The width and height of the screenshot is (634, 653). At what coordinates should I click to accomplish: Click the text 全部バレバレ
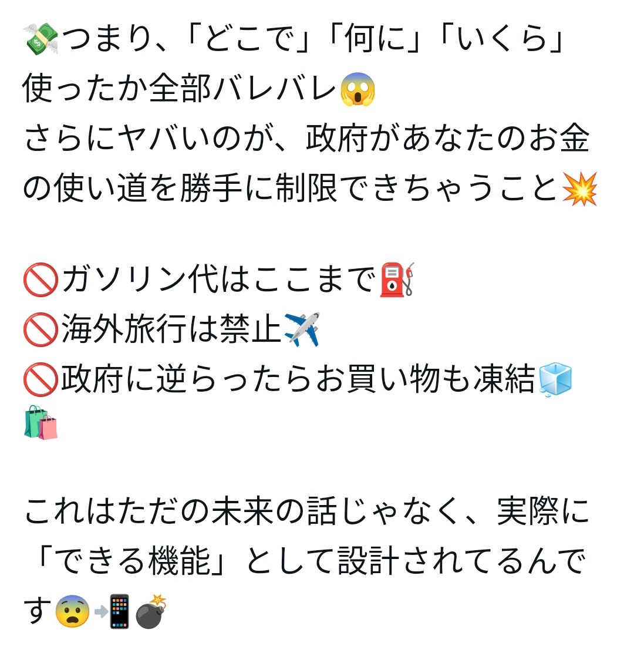point(242,89)
